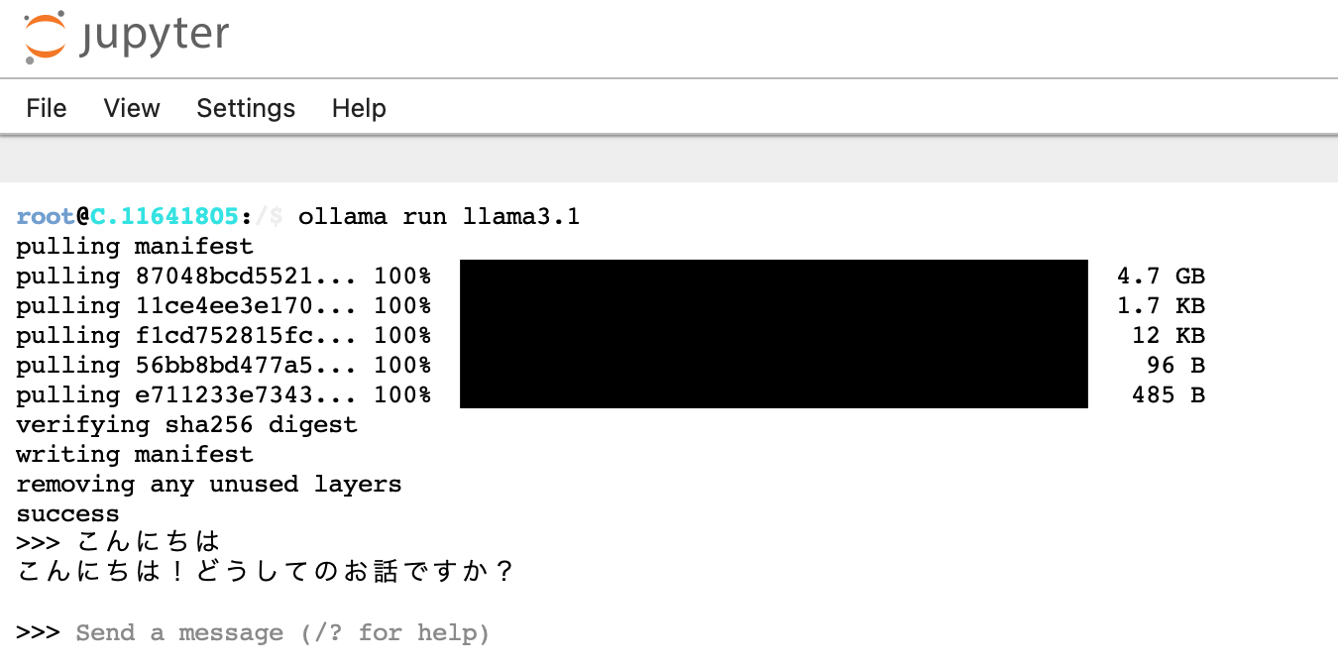Click the 'removing any unused layers' line

pos(208,484)
